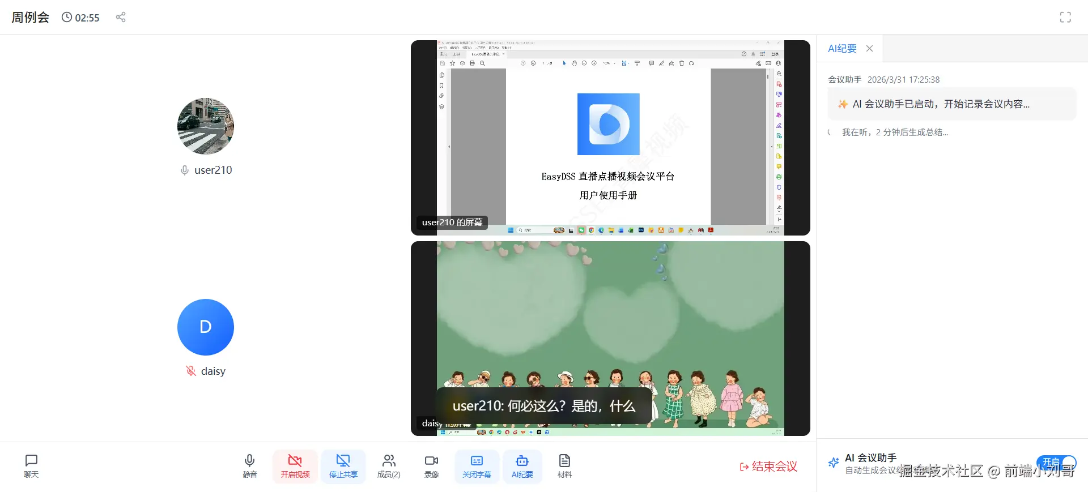Toggle the AI 会议助手 switch
This screenshot has width=1088, height=492.
(1056, 463)
